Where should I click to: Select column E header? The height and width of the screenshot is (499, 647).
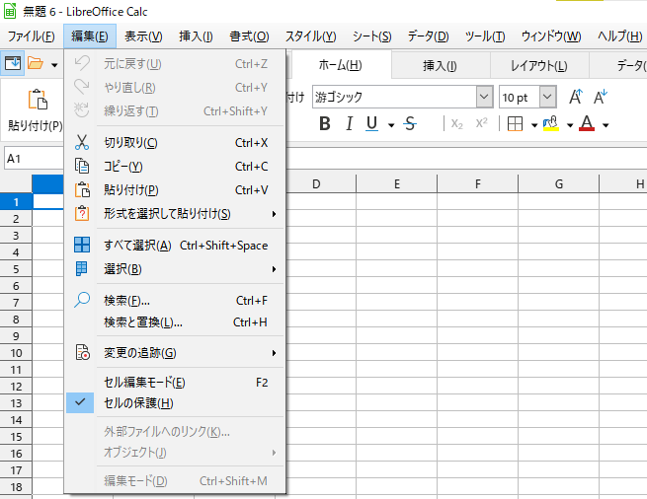tap(396, 183)
